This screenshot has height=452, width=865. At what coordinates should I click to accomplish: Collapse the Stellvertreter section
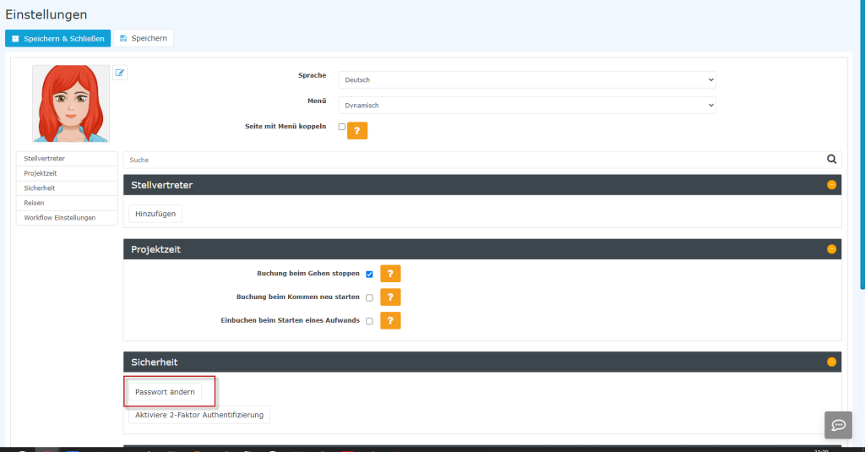(x=831, y=185)
